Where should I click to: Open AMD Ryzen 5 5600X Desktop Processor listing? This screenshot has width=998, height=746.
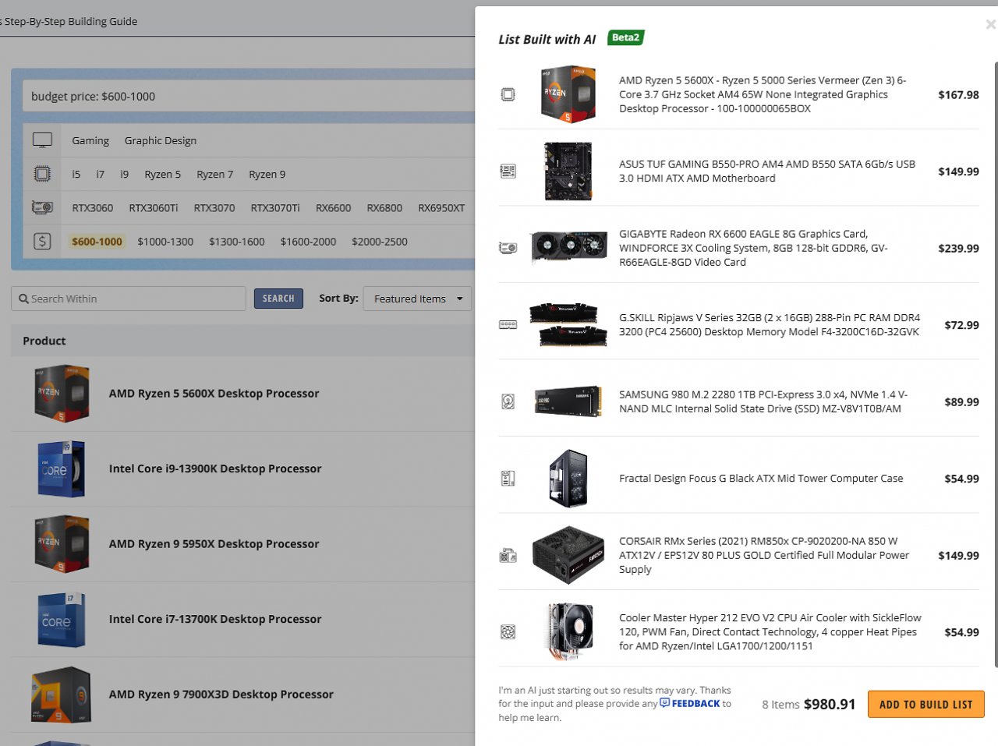point(214,394)
